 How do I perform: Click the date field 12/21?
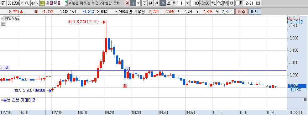click(x=249, y=3)
